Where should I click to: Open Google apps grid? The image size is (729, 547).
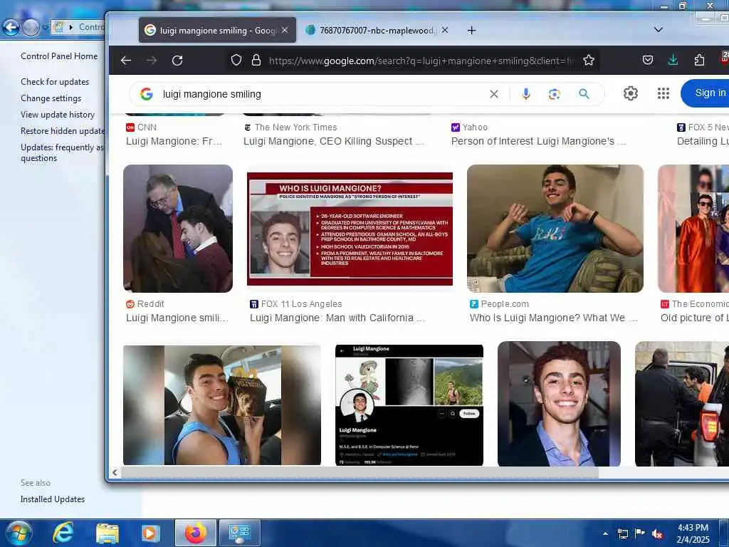[664, 93]
